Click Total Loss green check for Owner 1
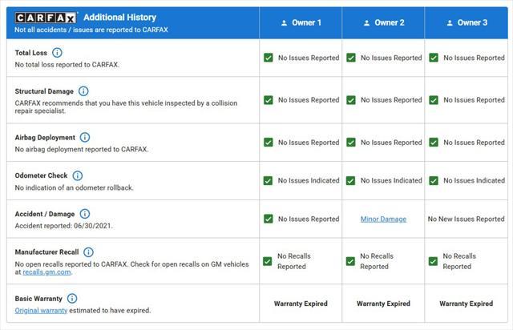This screenshot has width=513, height=330. pos(269,58)
